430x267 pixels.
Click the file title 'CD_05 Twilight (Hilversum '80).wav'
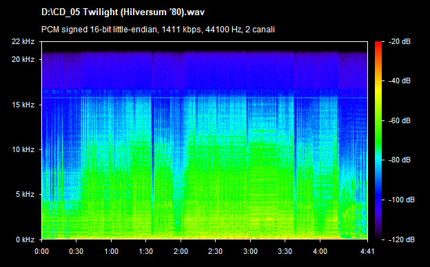[x=123, y=12]
